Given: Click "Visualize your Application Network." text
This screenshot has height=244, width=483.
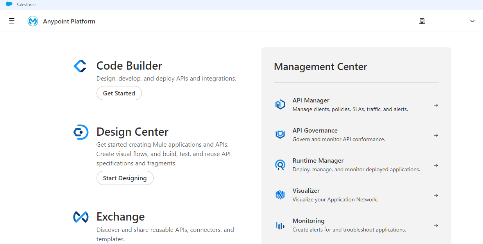Looking at the screenshot, I should click(x=335, y=200).
